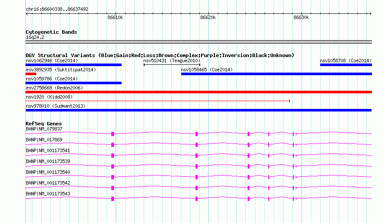
Task: Open the RefSeq Genes track title
Action: point(44,124)
